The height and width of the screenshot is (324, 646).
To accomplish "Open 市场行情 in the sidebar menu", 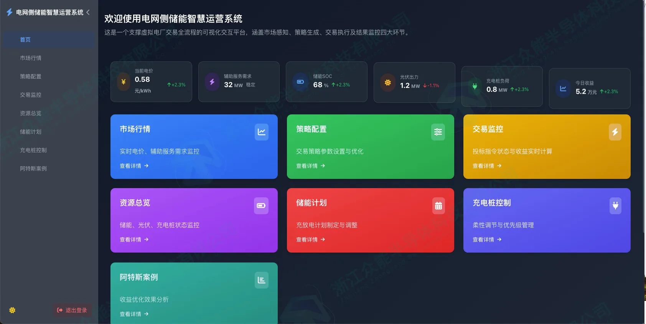I will [31, 58].
